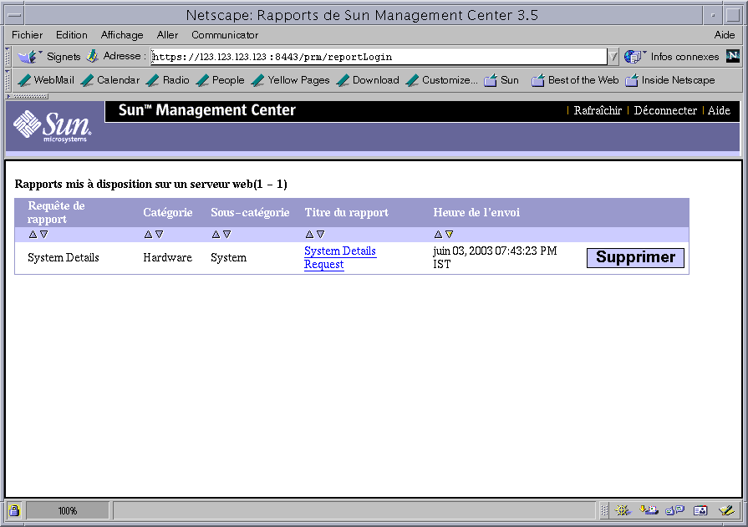Sort Catégorie column ascending

click(149, 234)
